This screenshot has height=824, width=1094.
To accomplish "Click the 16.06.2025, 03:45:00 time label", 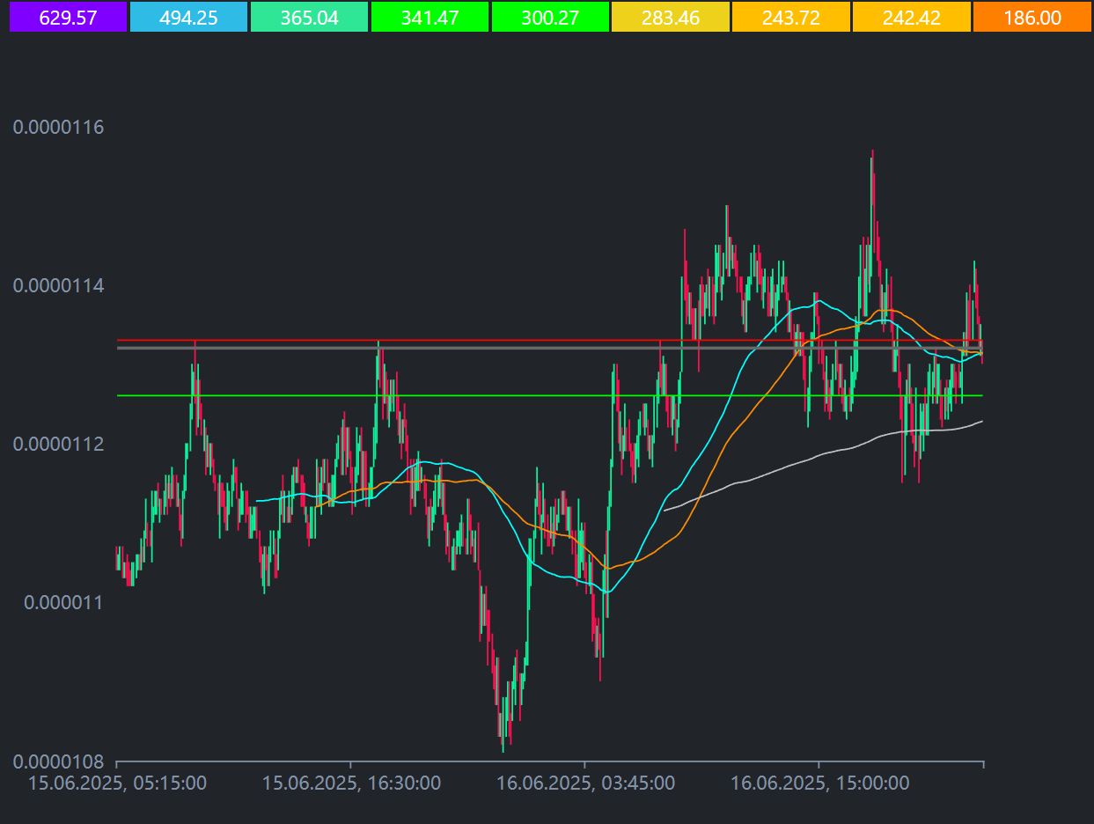I will pos(585,783).
